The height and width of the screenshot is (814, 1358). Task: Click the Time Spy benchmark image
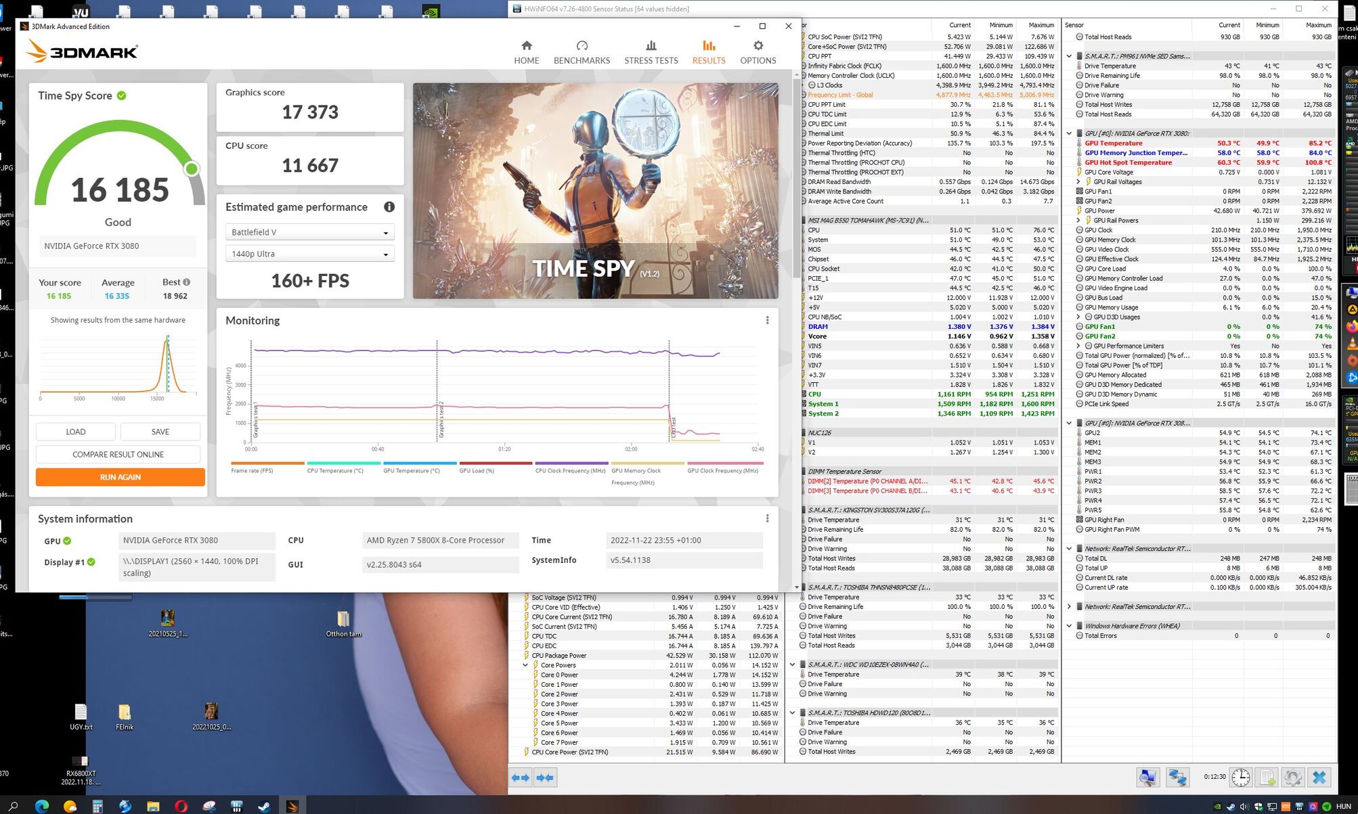596,191
